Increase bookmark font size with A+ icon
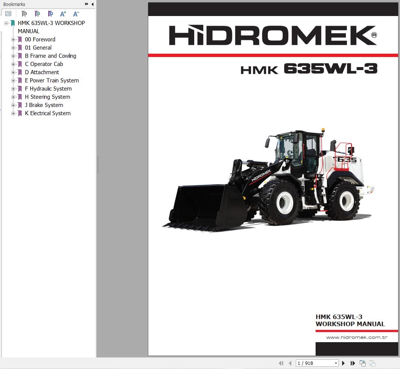This screenshot has width=400, height=369. (x=63, y=14)
